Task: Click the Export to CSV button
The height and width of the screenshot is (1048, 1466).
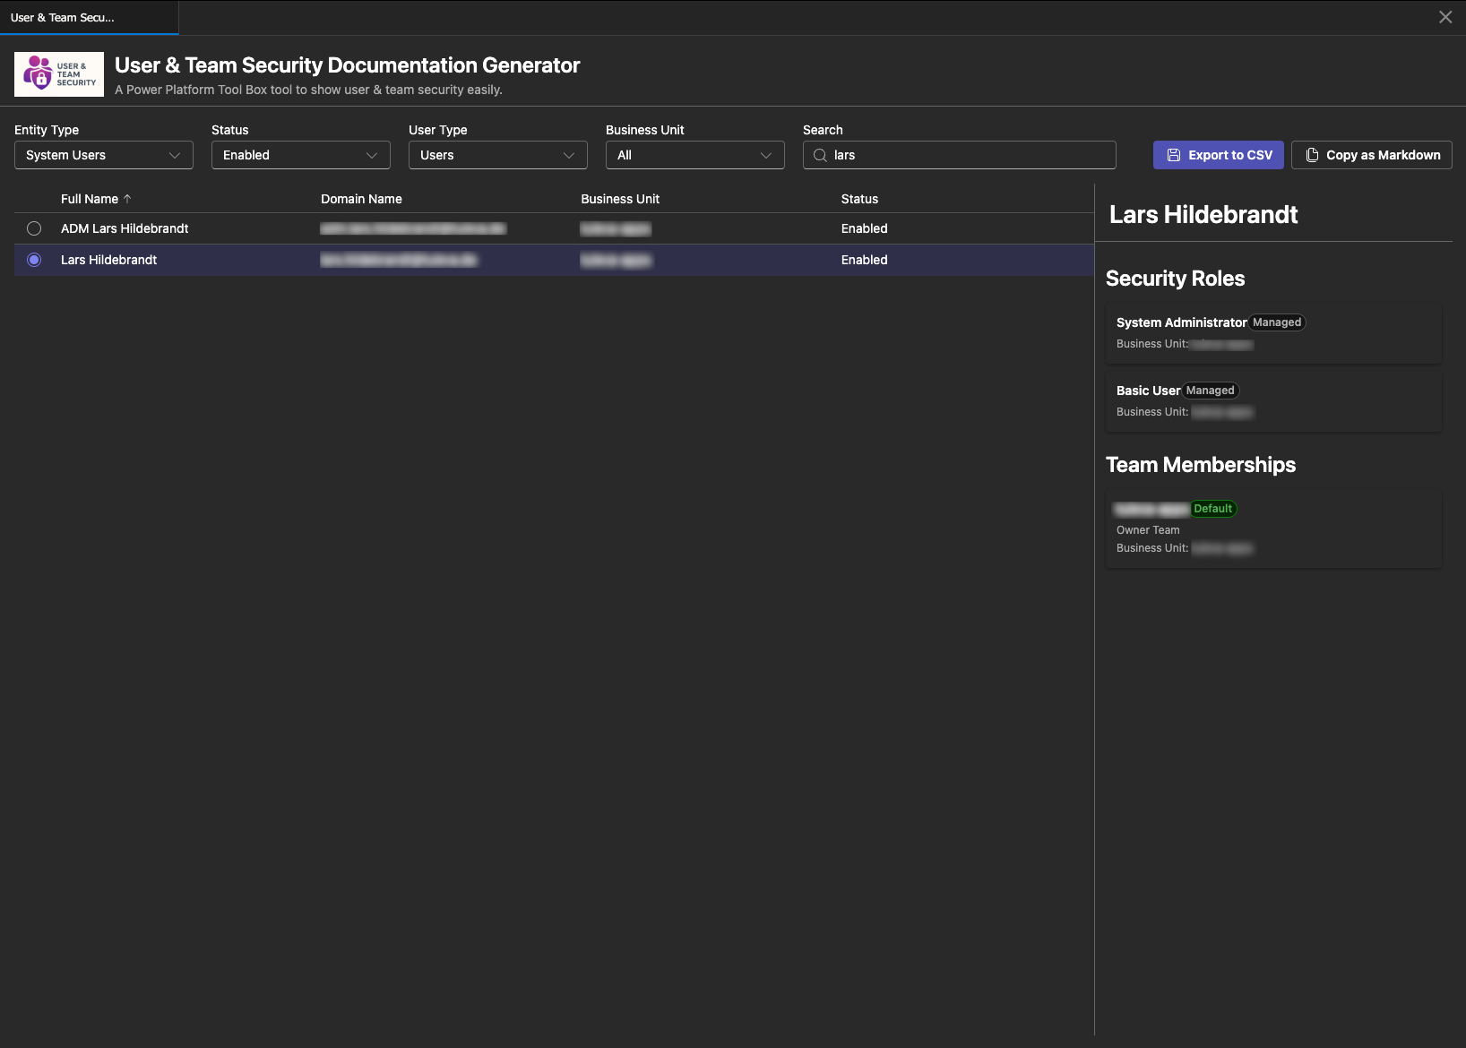Action: pyautogui.click(x=1218, y=154)
